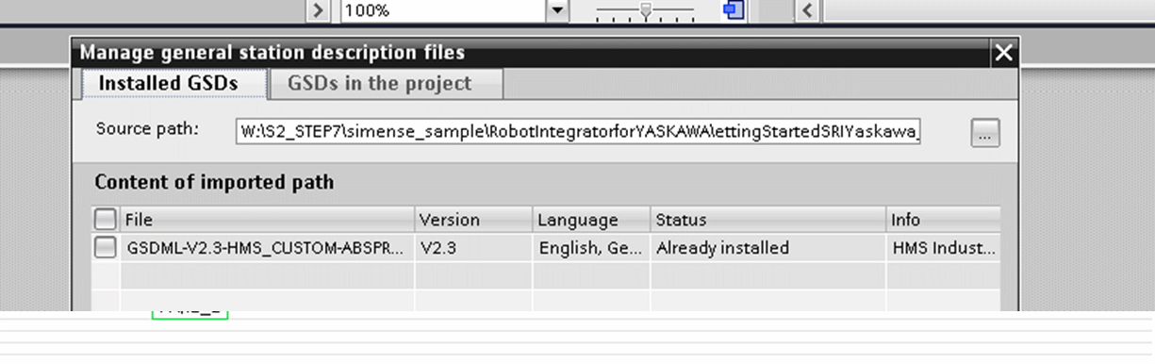Viewport: 1155px width, 364px height.
Task: Click the Source path text field
Action: point(578,131)
